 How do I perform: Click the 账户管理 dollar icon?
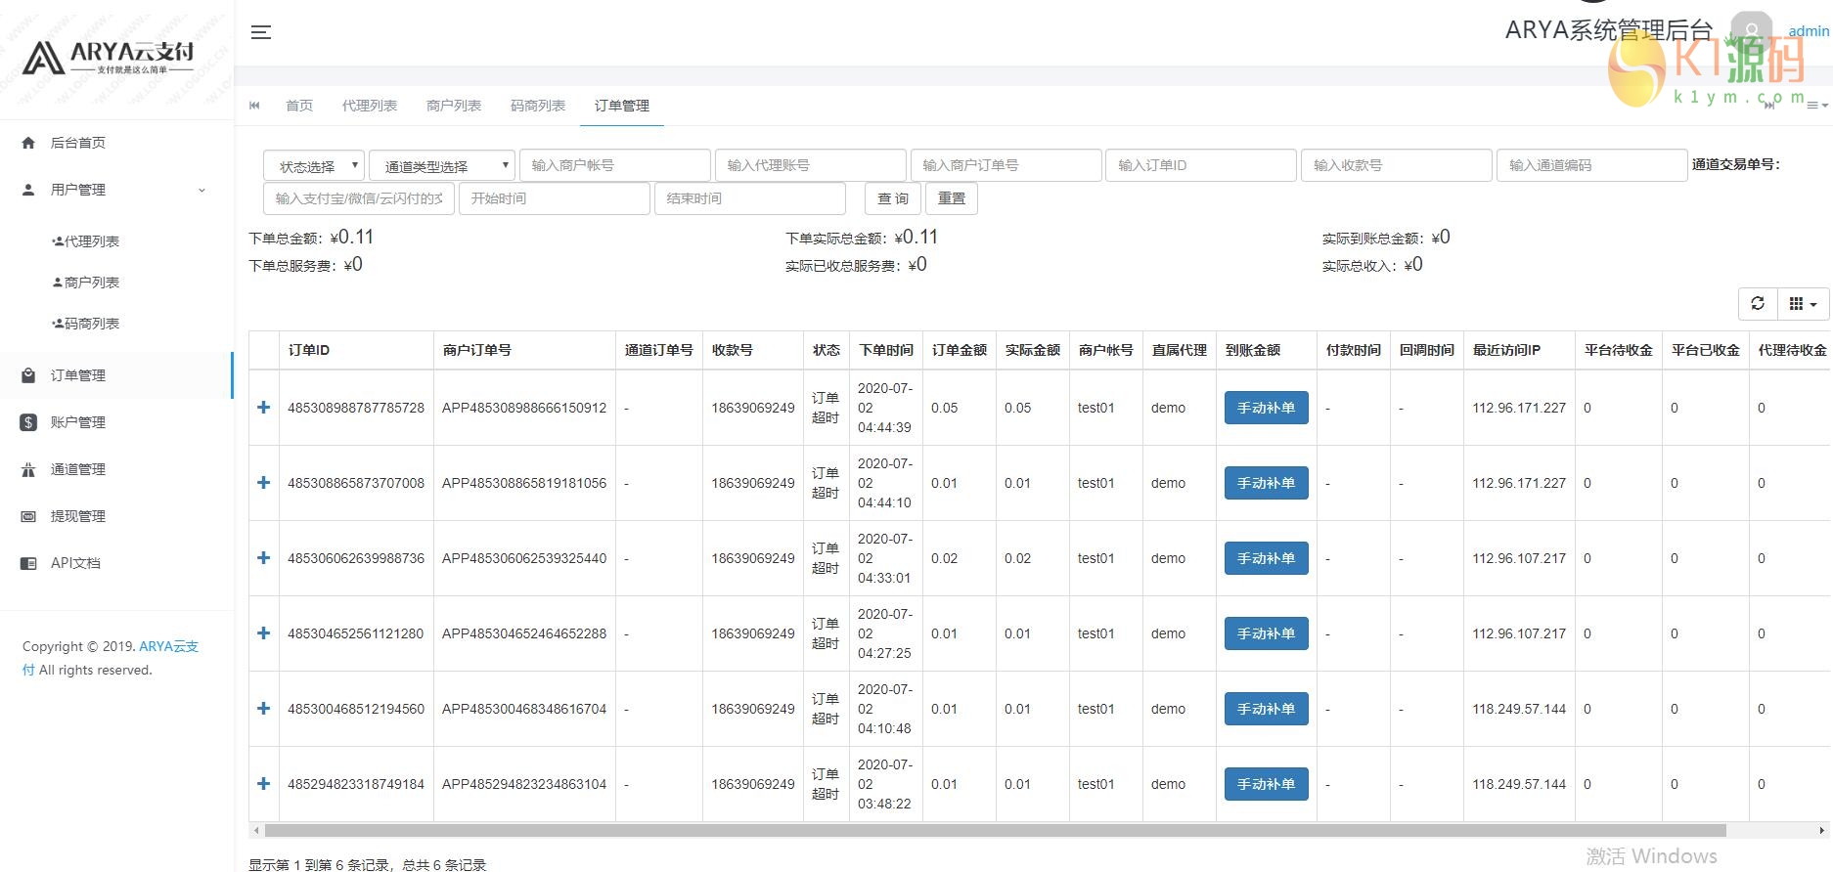(x=28, y=422)
